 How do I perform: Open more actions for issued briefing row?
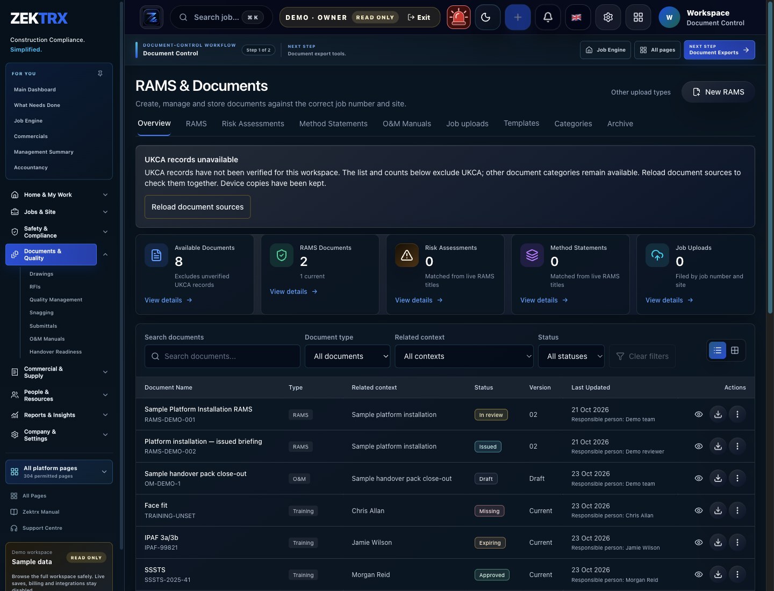[x=737, y=446]
